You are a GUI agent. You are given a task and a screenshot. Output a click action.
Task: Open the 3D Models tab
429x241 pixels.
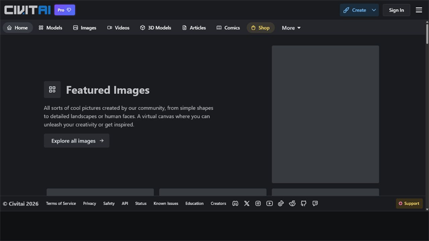tap(156, 28)
